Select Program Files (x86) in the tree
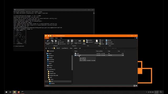This screenshot has height=94, width=168. tap(53, 75)
